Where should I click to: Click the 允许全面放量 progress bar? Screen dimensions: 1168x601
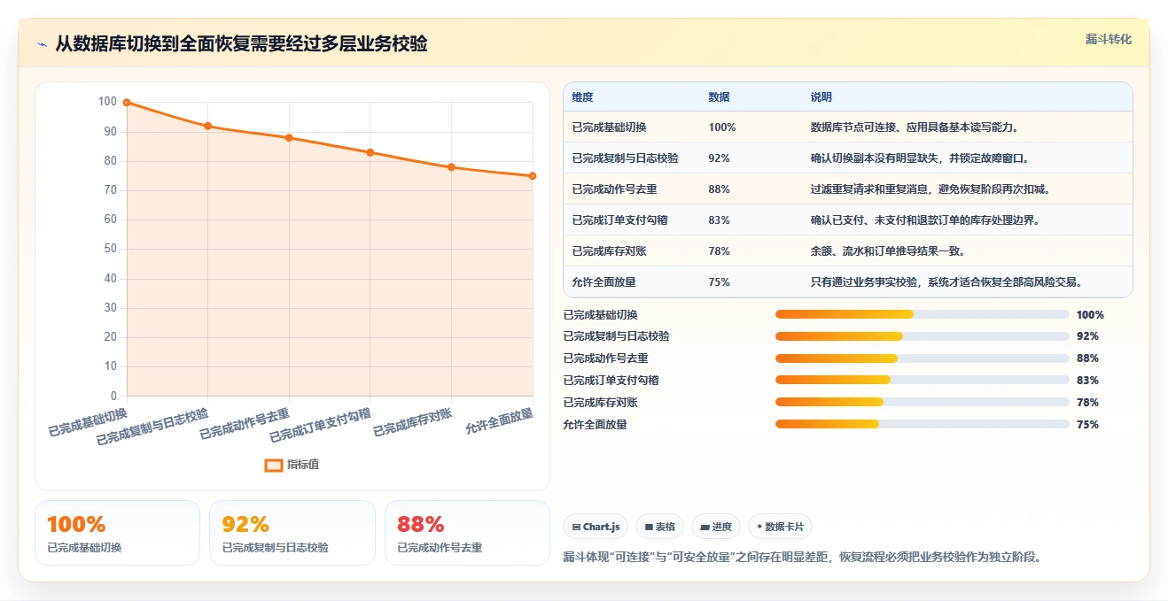pos(923,424)
